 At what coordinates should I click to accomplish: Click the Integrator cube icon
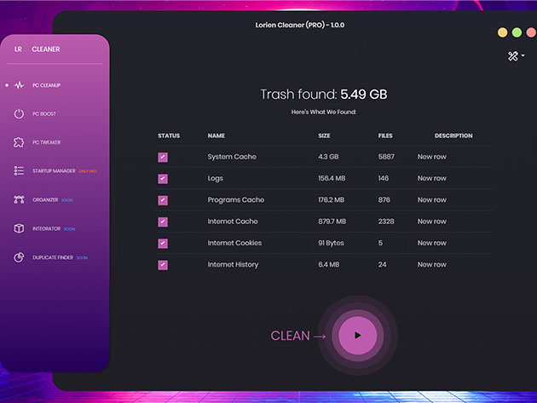point(20,228)
